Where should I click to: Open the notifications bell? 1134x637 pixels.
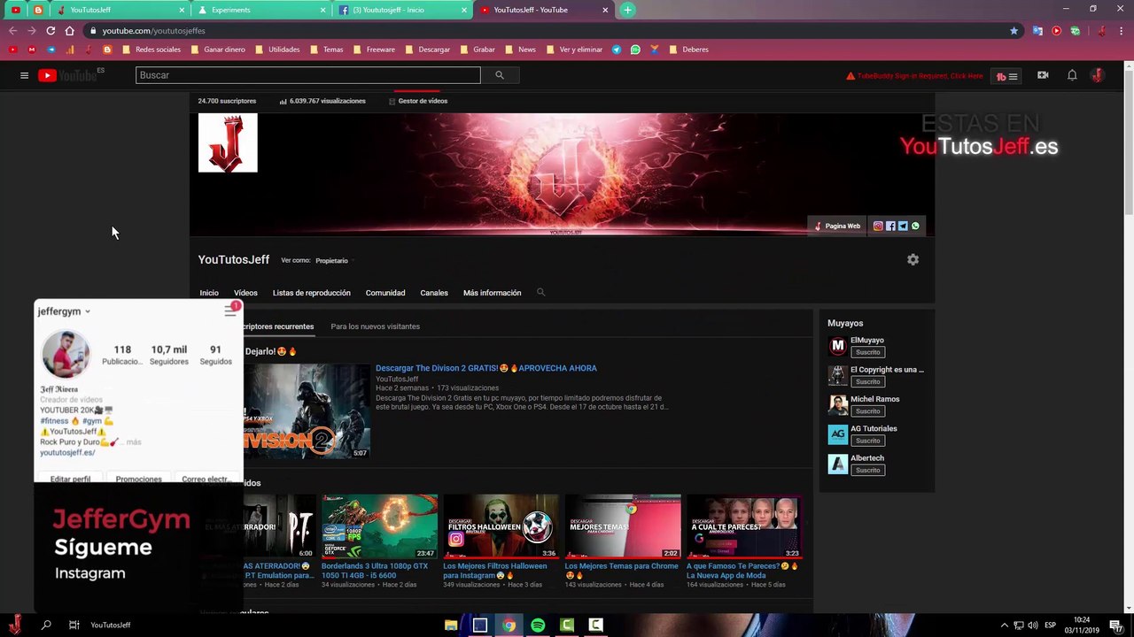point(1072,75)
